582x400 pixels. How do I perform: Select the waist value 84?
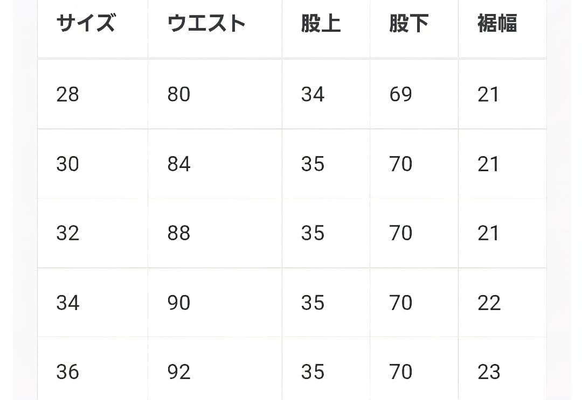(x=179, y=164)
